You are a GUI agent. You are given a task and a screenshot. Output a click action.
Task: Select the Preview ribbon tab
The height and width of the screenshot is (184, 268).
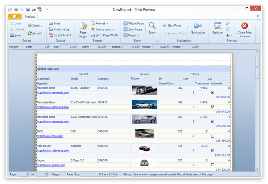click(x=30, y=17)
